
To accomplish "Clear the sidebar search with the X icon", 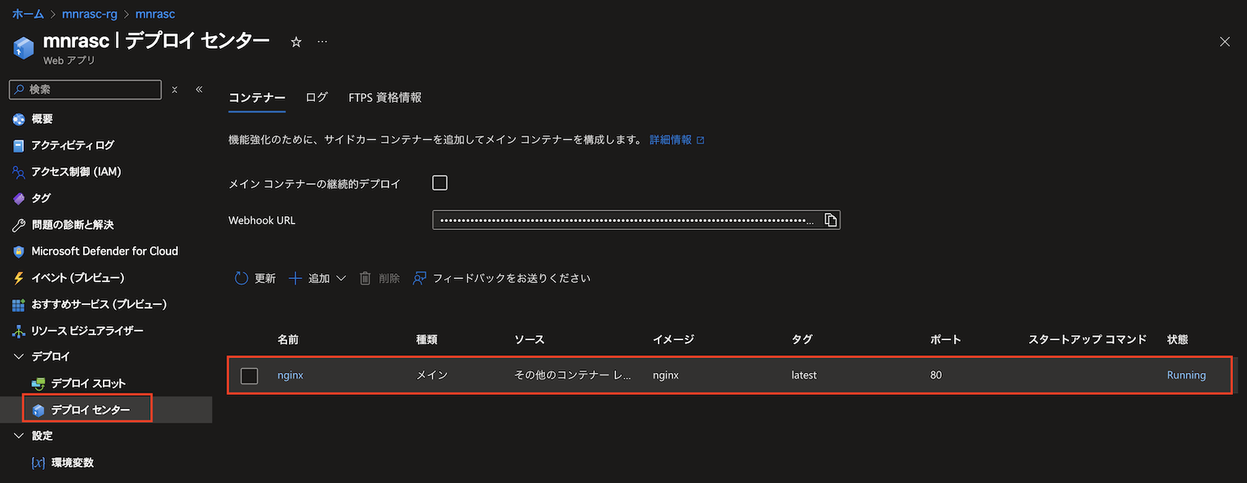I will pyautogui.click(x=175, y=90).
